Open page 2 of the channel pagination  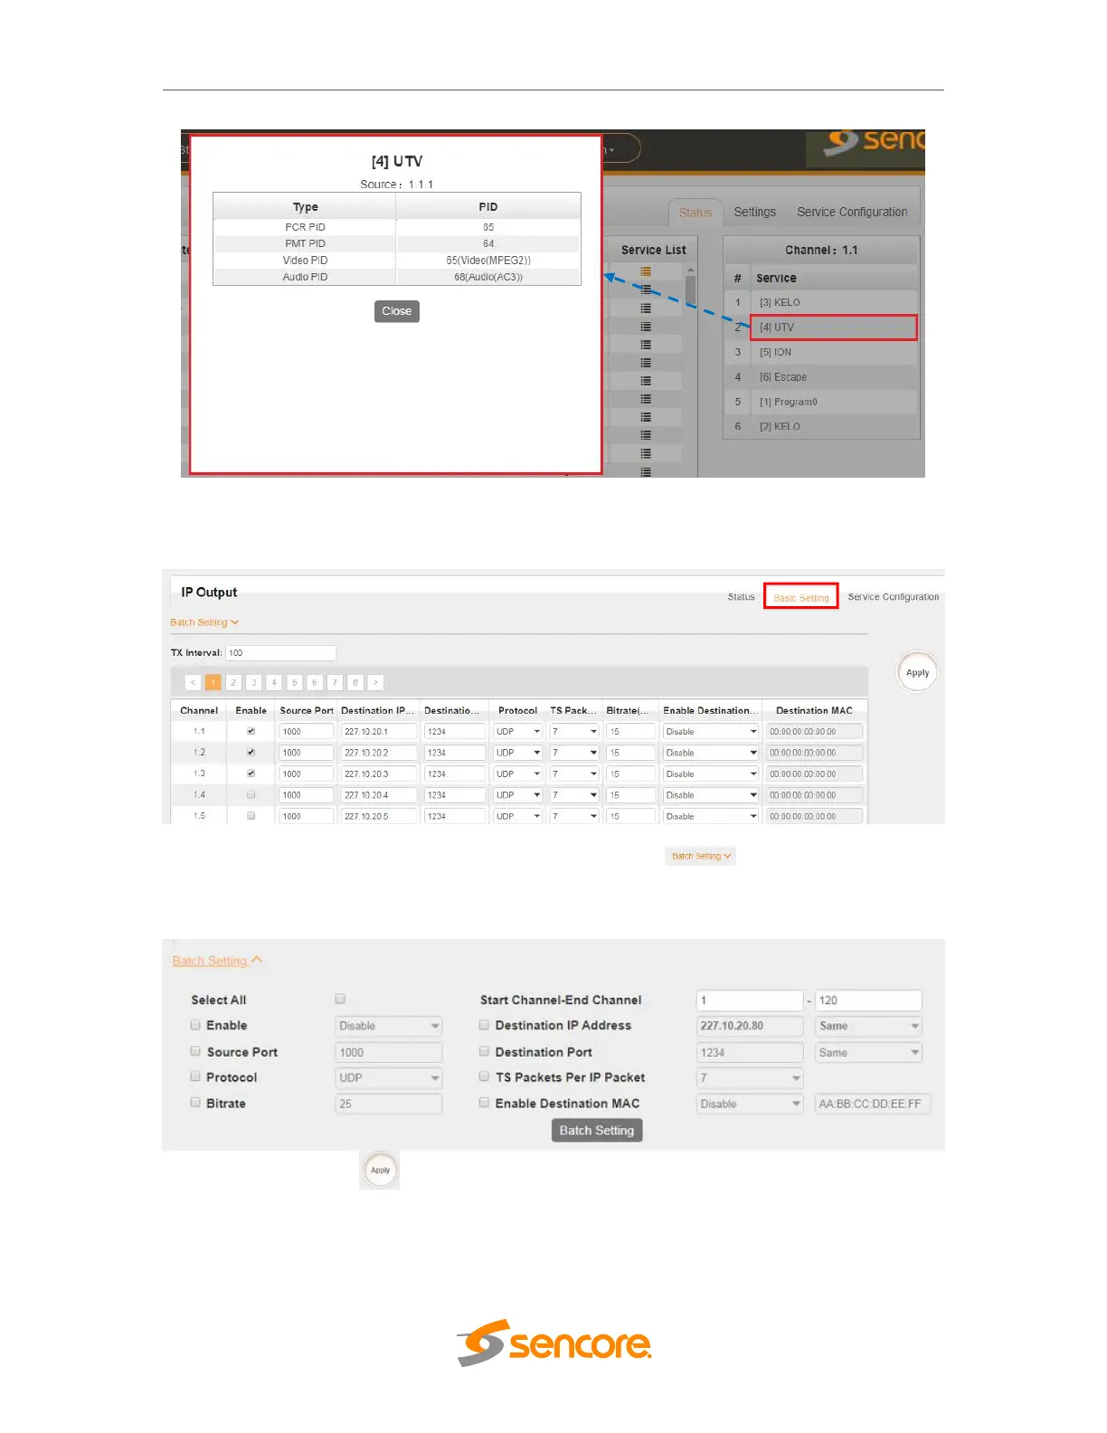(x=233, y=682)
